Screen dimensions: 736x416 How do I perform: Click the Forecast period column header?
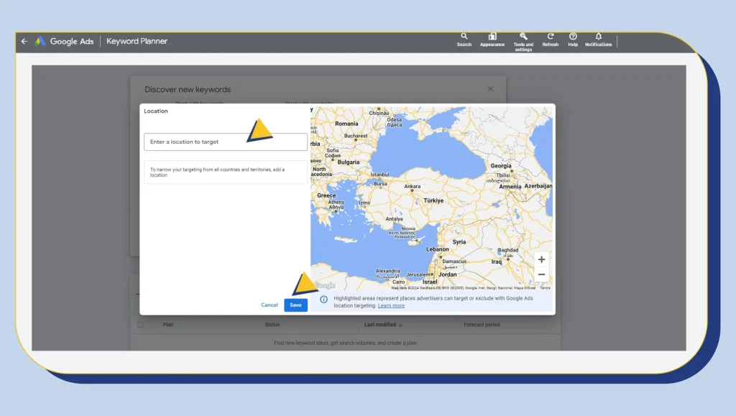point(482,325)
